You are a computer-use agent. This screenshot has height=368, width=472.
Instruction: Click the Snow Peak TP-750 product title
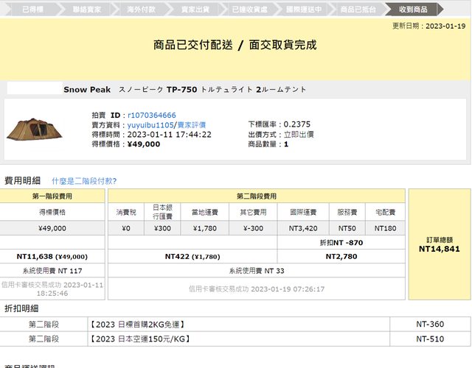pos(184,90)
